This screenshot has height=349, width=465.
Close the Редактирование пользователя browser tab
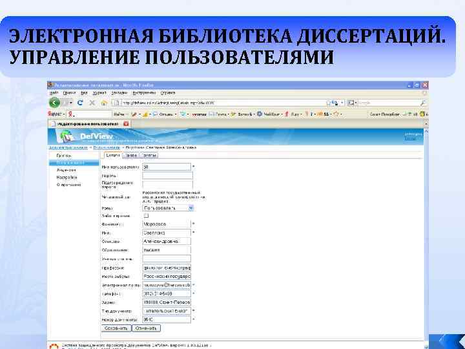126,123
